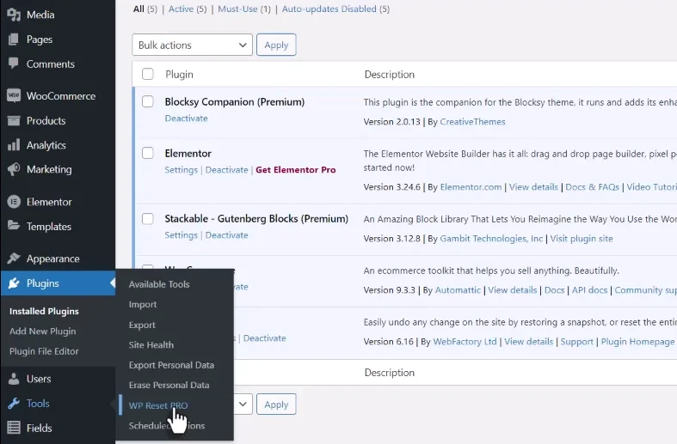Deactivate the Blocksy Companion plugin

click(x=186, y=119)
